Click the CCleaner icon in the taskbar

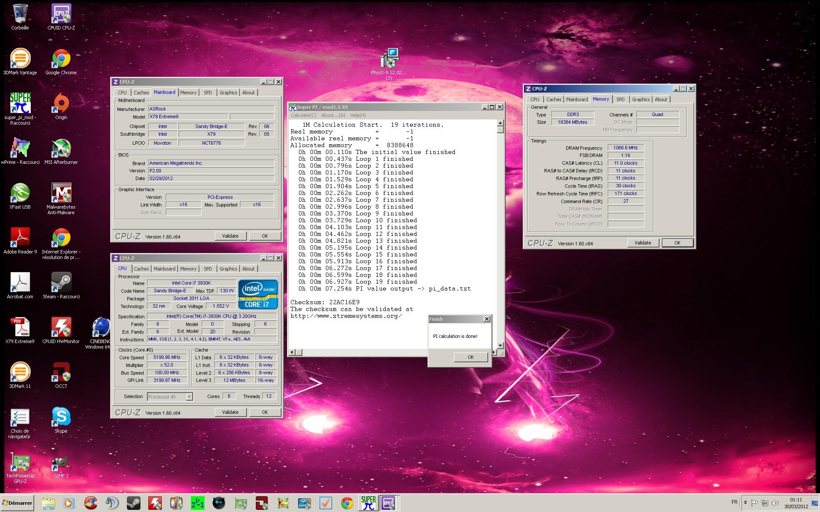click(91, 503)
